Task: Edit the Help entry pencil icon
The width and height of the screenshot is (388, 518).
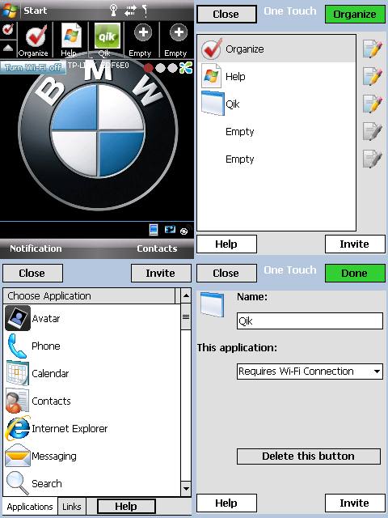Action: [x=373, y=76]
